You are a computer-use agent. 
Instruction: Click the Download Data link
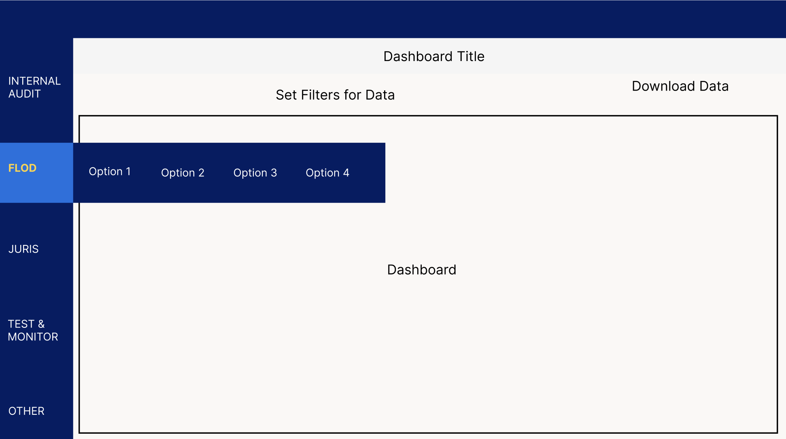click(680, 86)
